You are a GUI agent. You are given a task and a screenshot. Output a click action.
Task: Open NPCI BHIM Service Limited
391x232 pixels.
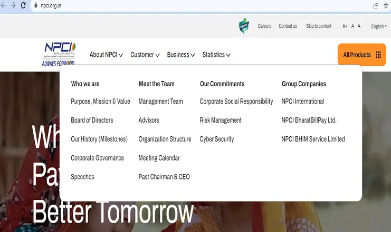[x=313, y=139]
